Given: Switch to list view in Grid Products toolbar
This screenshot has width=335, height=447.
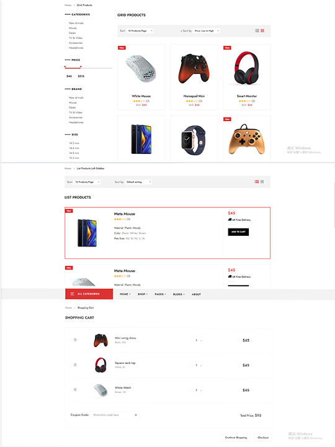Looking at the screenshot, I should (257, 30).
